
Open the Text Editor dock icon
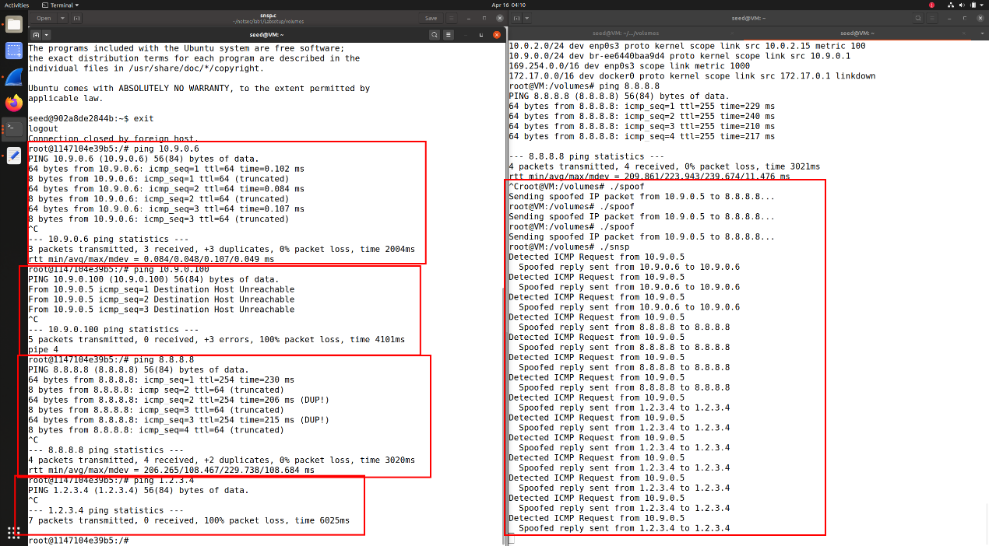[x=13, y=156]
